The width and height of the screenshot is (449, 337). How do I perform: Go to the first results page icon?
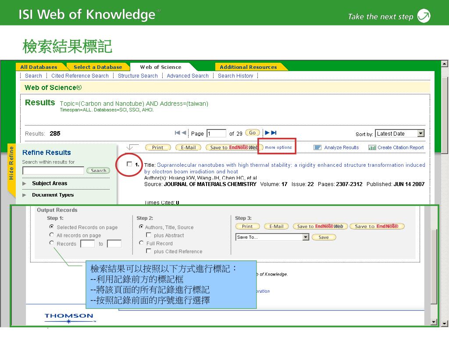(x=177, y=133)
